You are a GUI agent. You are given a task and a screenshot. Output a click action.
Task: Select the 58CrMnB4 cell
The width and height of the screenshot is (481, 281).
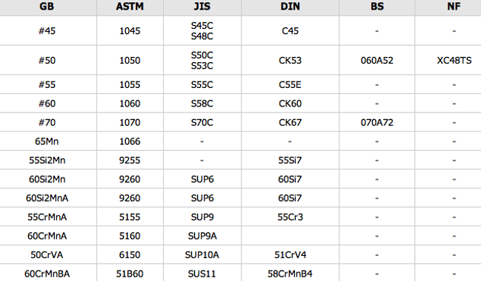coord(290,274)
